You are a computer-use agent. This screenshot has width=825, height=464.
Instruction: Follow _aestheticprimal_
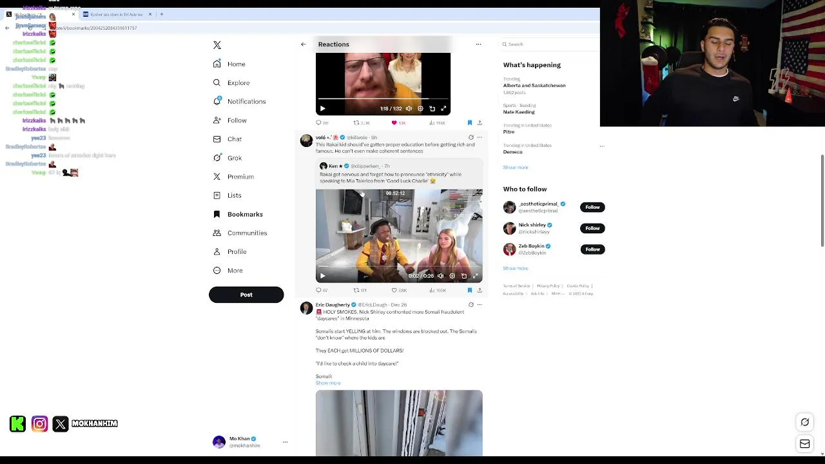[592, 208]
